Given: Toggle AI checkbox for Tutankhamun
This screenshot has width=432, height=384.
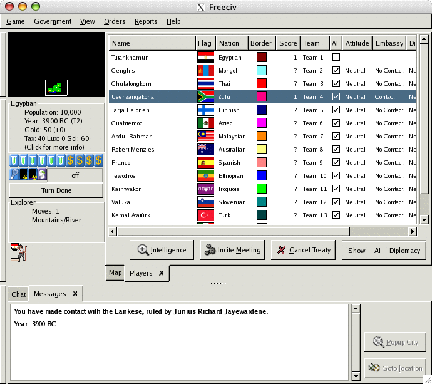Looking at the screenshot, I should (x=336, y=57).
